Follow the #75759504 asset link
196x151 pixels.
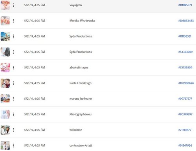click(185, 67)
